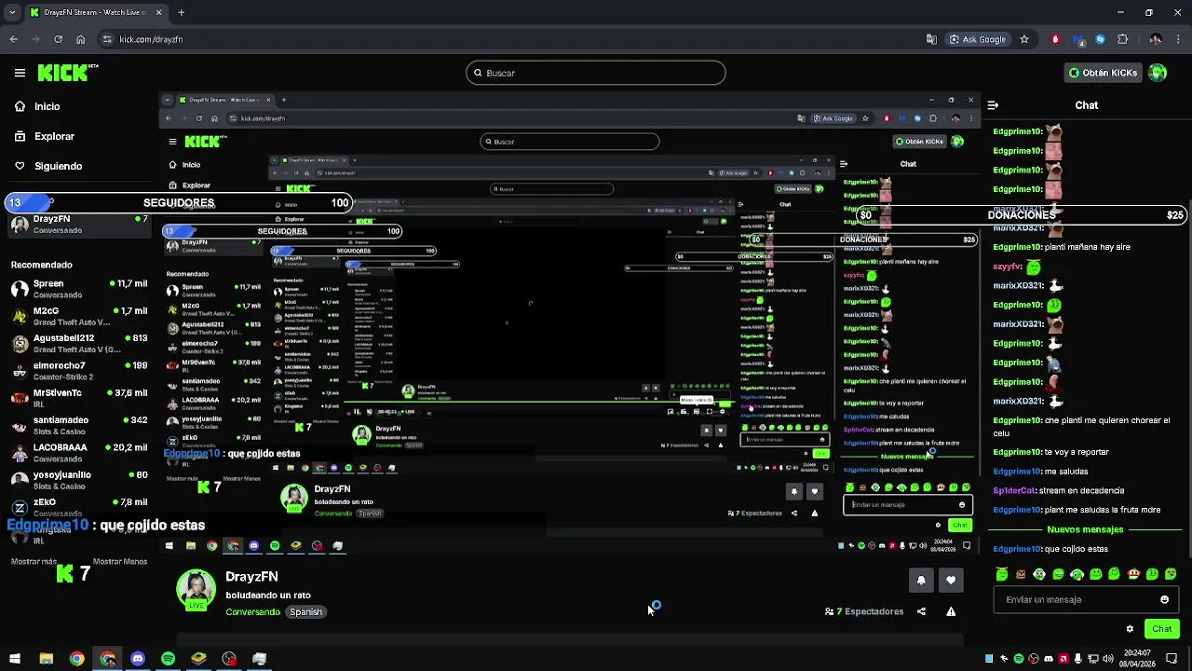This screenshot has width=1192, height=671.
Task: Click the Spanish language tag
Action: point(305,612)
